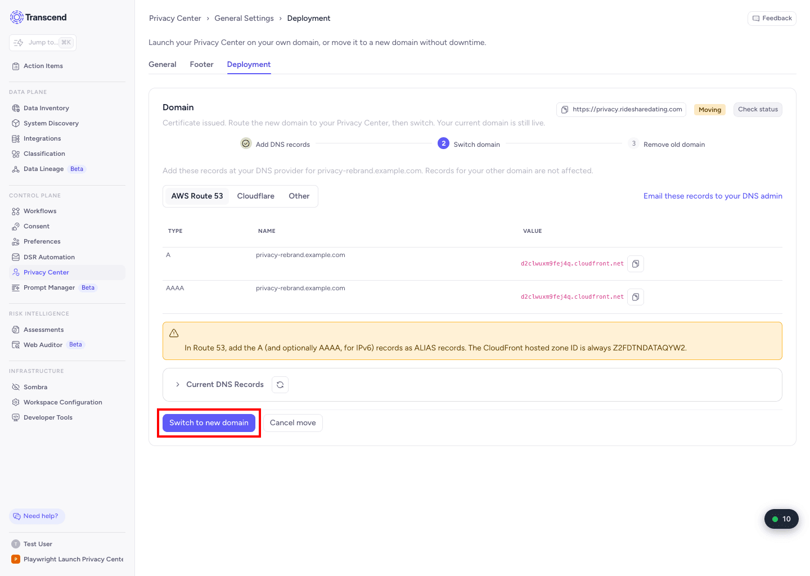Select the Deployment tab
Viewport: 810px width, 576px height.
coord(249,65)
